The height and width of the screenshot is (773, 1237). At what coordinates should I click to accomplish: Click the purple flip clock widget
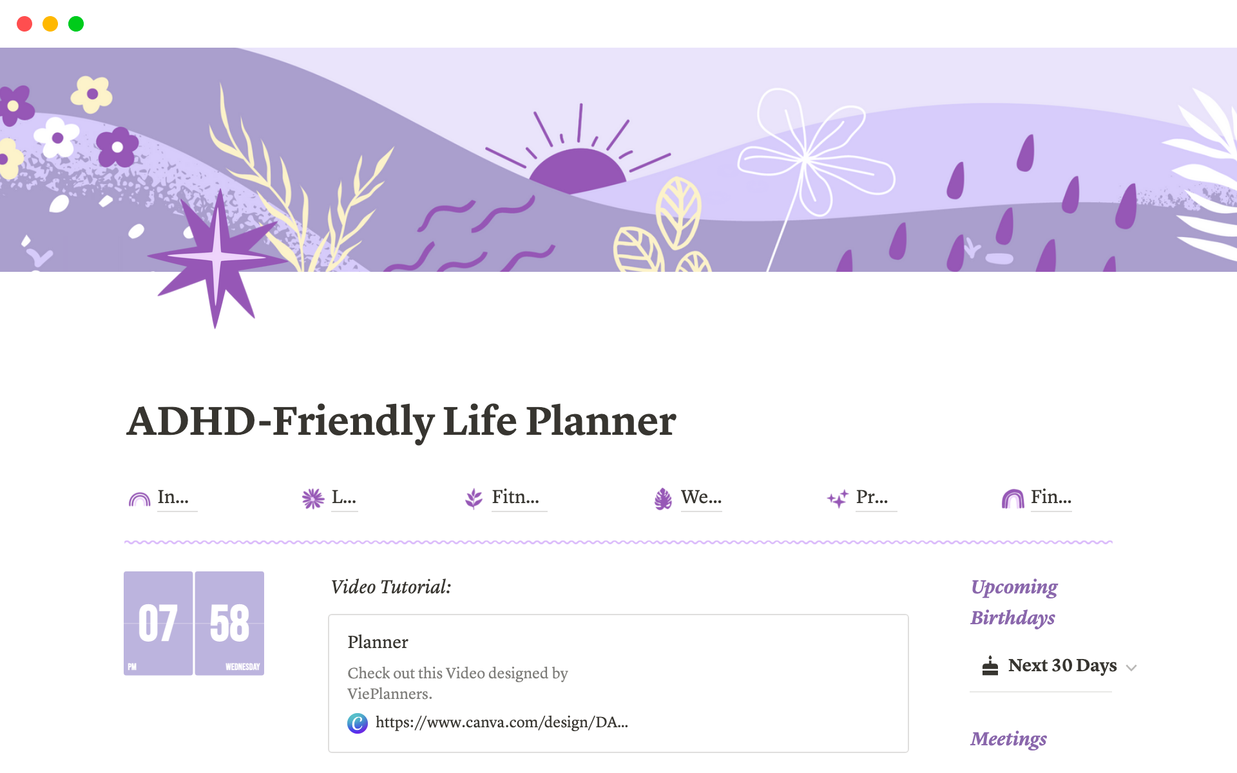pos(193,622)
